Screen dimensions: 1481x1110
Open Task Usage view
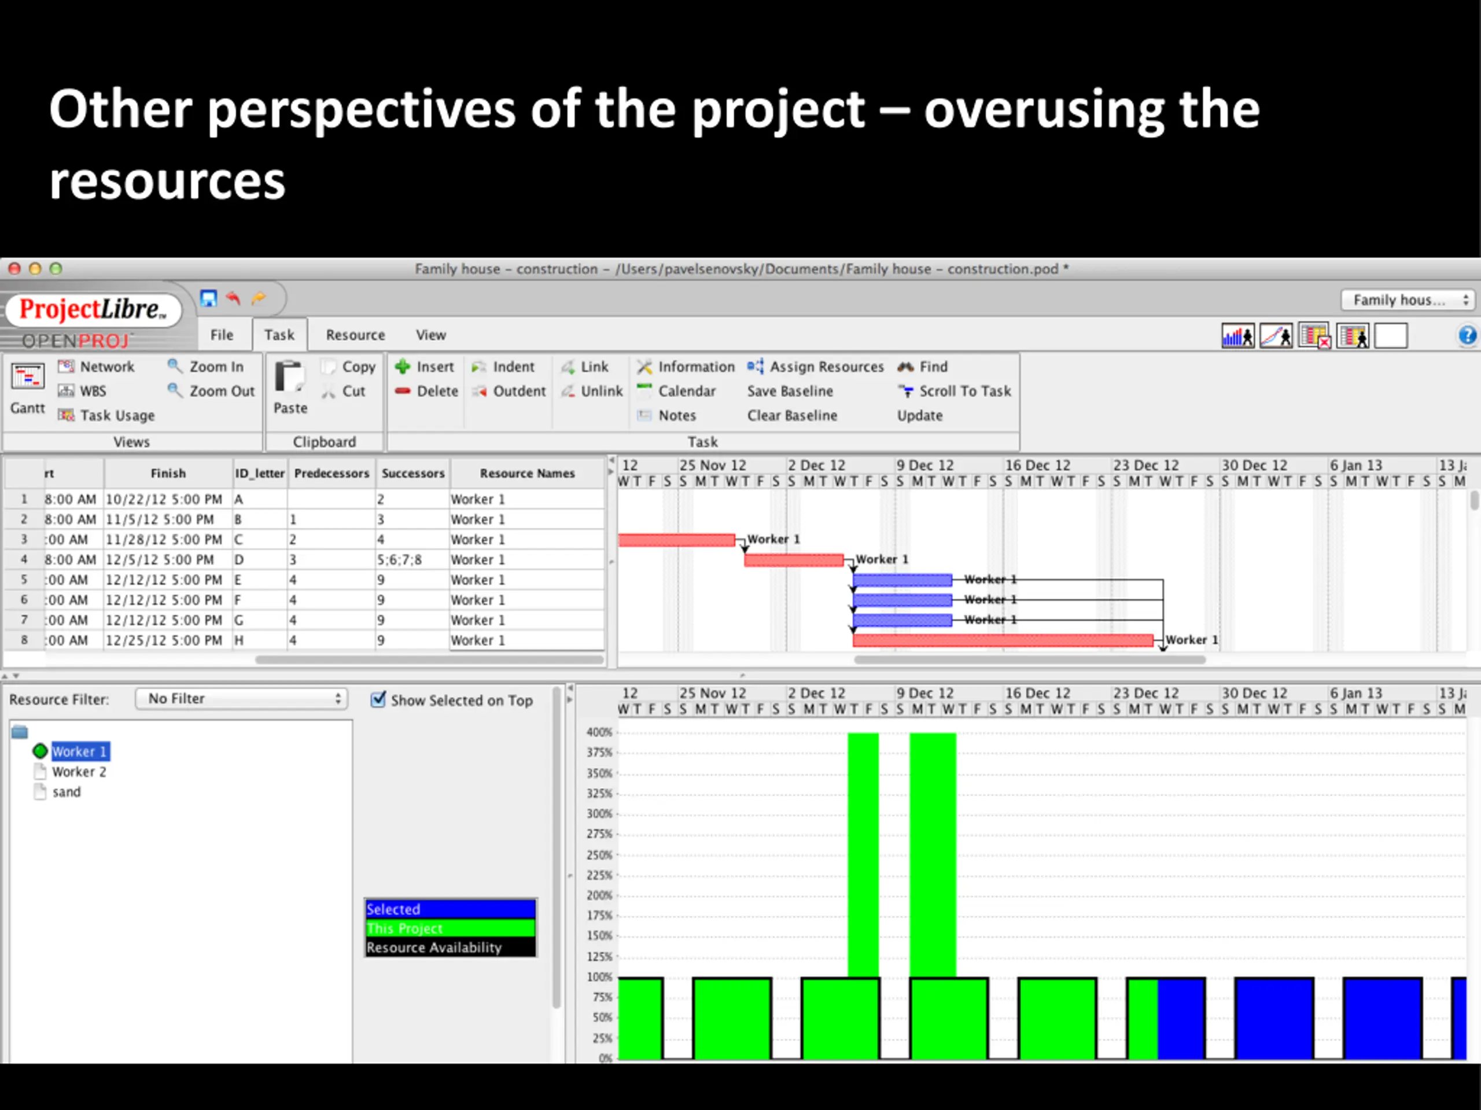[106, 415]
